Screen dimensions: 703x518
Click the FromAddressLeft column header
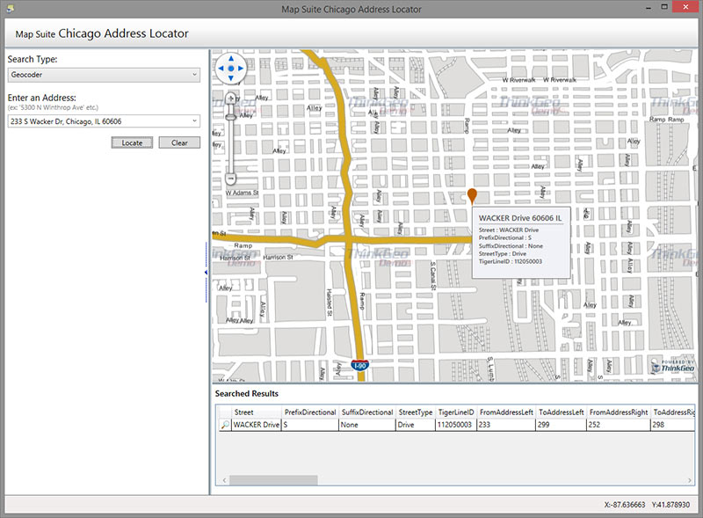(506, 412)
